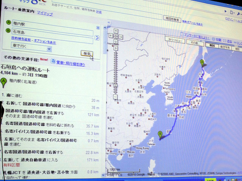The height and width of the screenshot is (181, 242).
Task: Click the chain icon beside リンク
Action: (235, 42)
